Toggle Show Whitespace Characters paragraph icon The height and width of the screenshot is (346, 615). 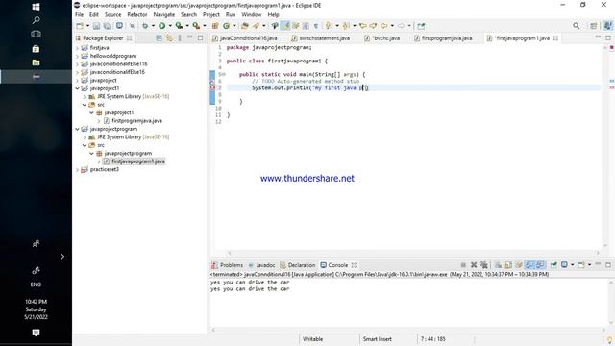(x=316, y=26)
